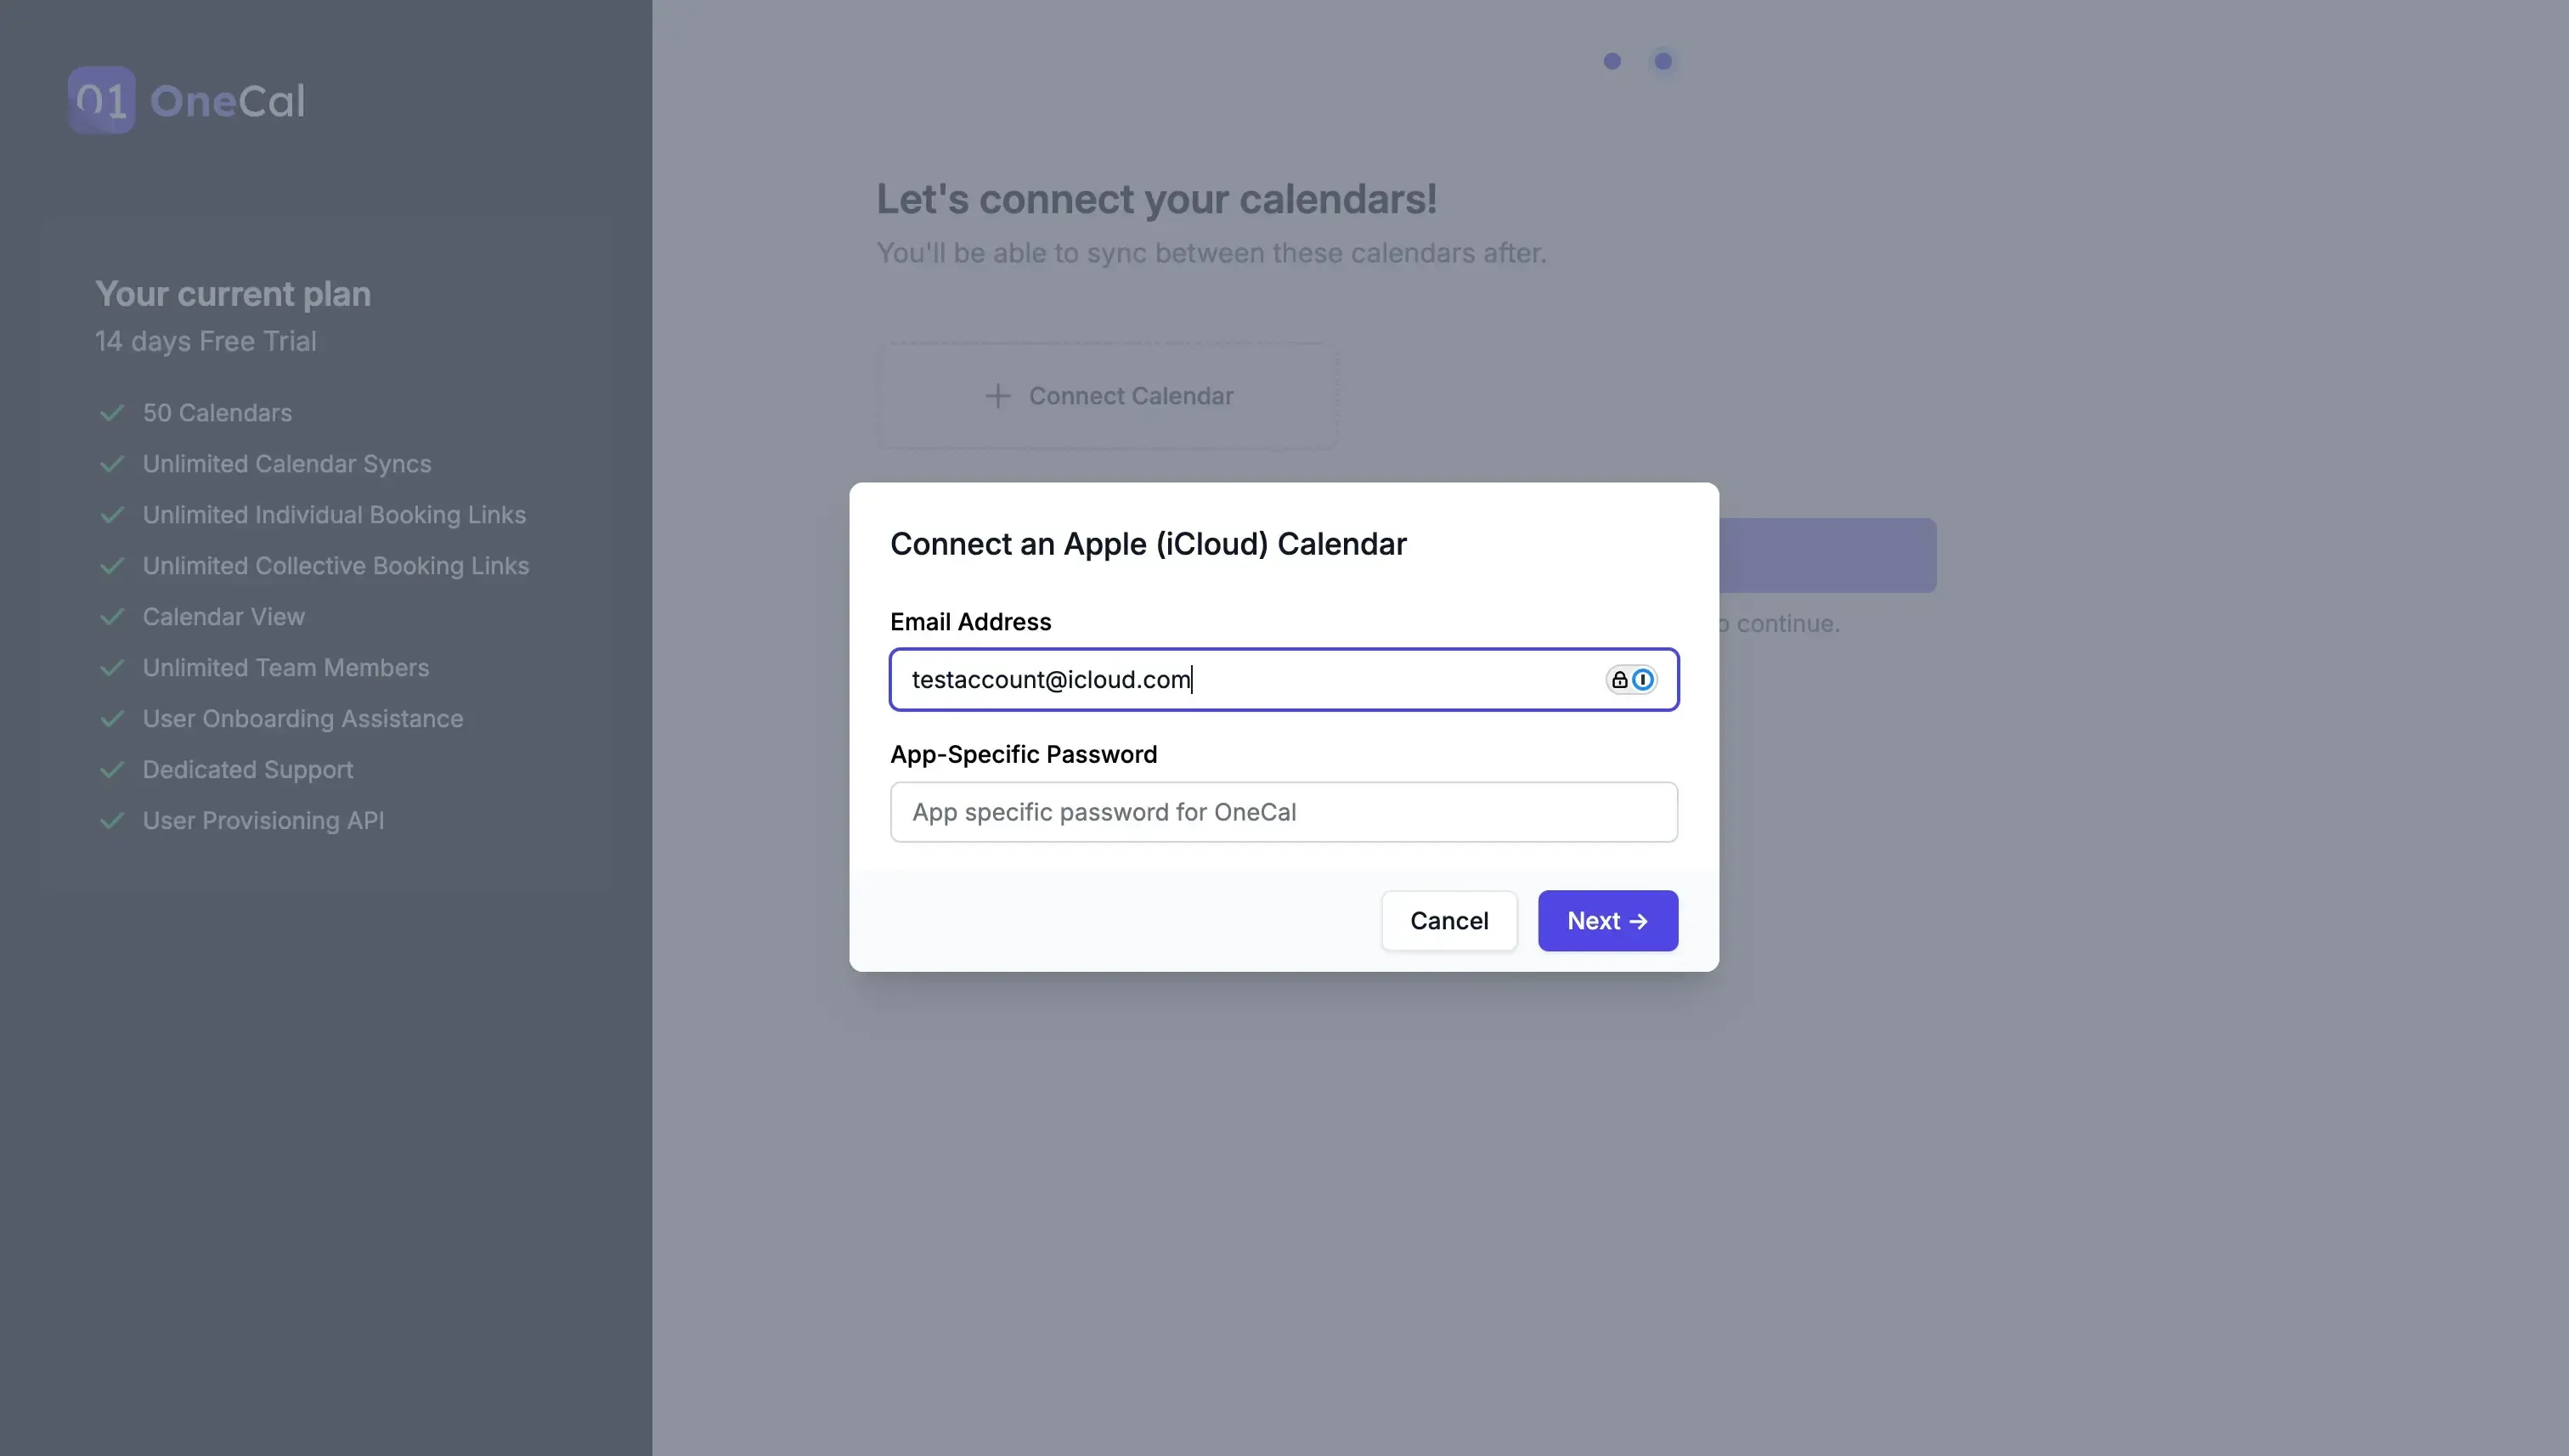2569x1456 pixels.
Task: Click the lock icon inside the email field
Action: click(x=1620, y=679)
